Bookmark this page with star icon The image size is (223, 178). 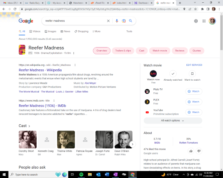[x=195, y=9]
